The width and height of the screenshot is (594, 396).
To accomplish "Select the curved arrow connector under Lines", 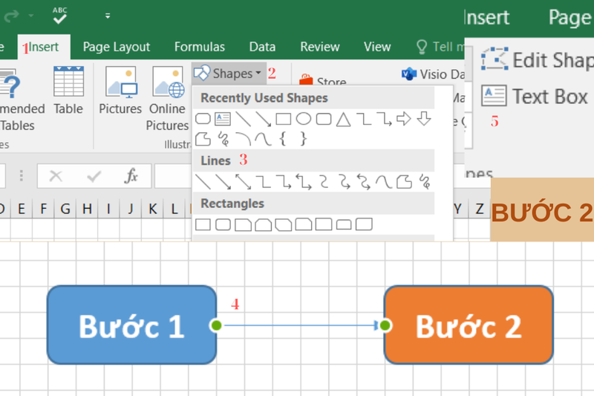I will (x=345, y=182).
